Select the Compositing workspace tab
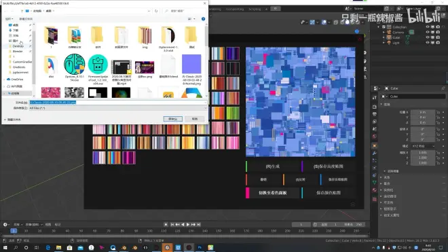 (x=235, y=9)
